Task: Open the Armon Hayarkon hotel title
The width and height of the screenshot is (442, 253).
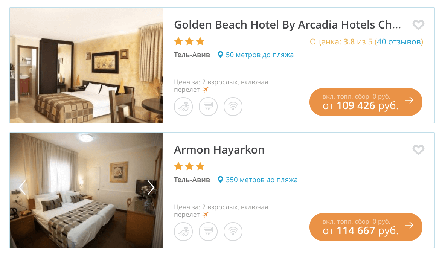Action: tap(219, 150)
